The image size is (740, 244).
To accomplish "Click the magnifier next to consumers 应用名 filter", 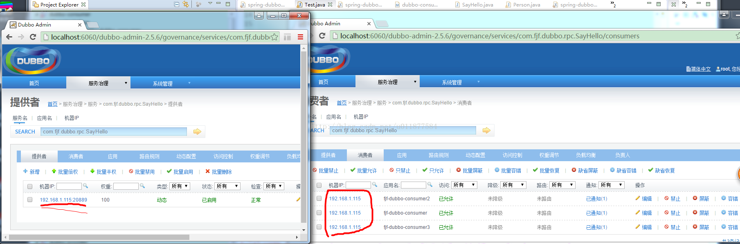I will coord(430,184).
